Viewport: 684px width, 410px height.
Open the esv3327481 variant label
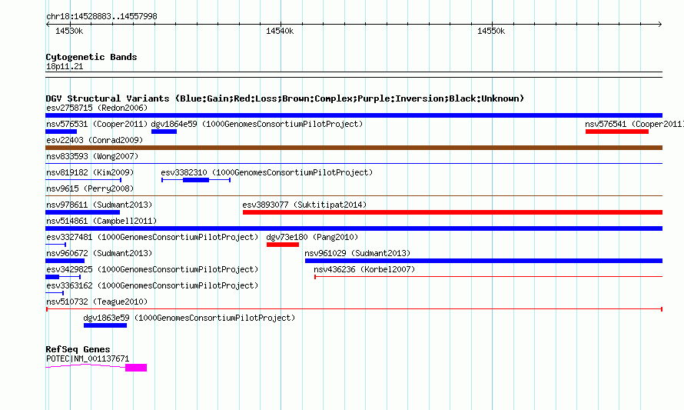point(152,237)
